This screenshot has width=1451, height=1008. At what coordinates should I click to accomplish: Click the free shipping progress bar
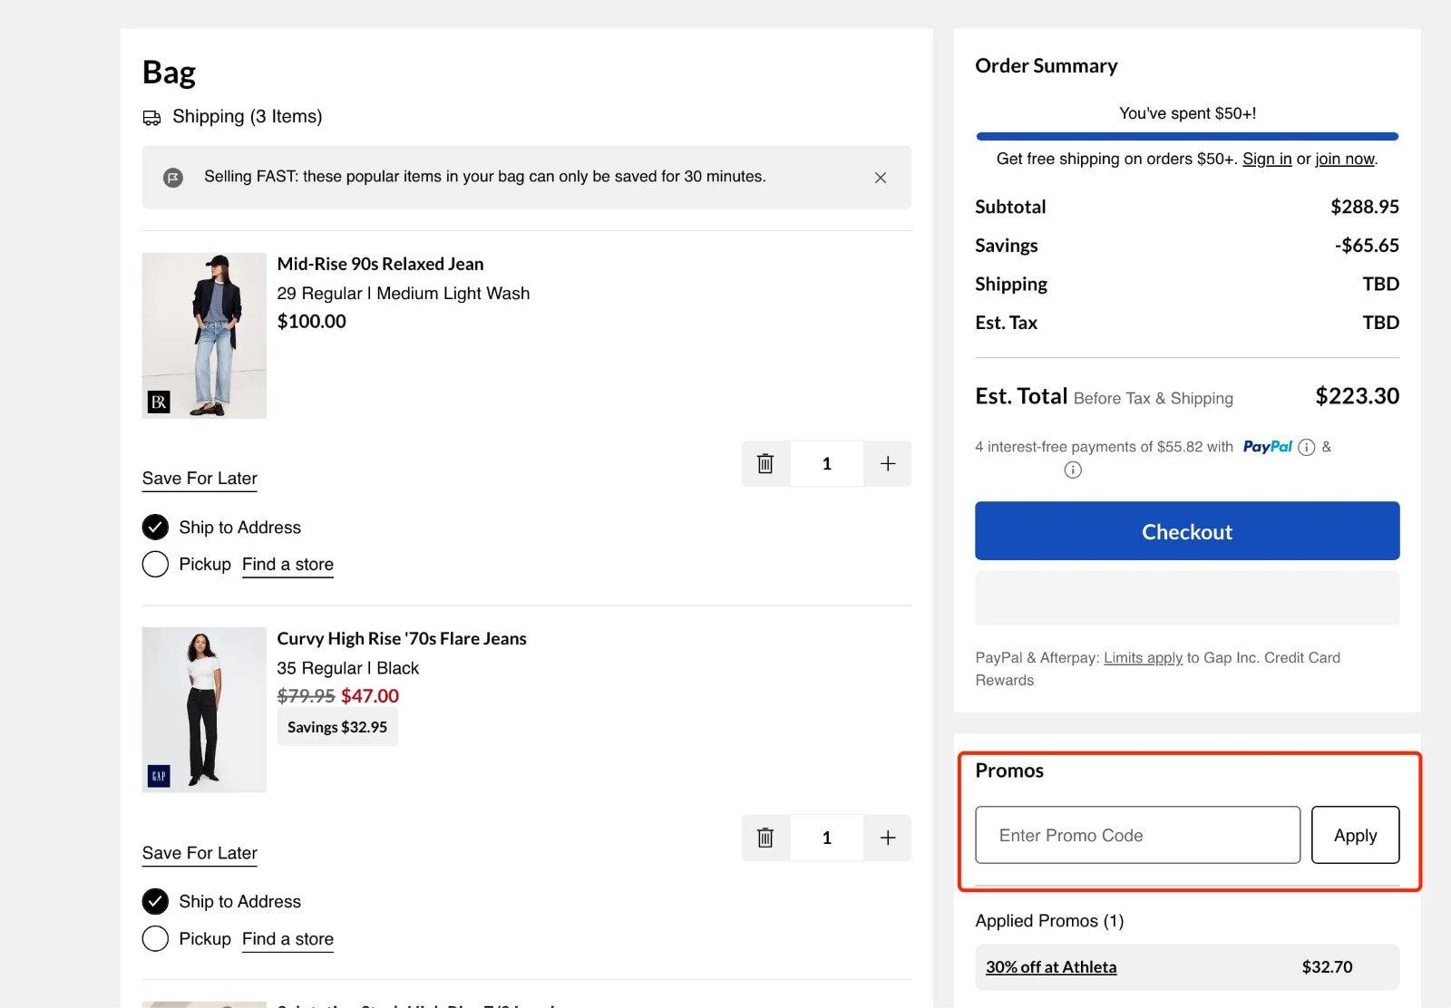(1186, 135)
